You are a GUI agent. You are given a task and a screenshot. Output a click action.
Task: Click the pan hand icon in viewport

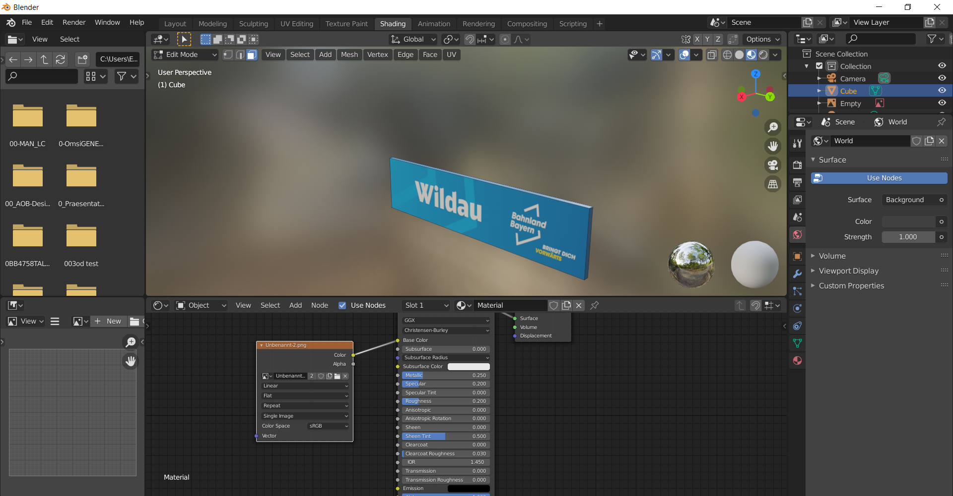(x=773, y=146)
